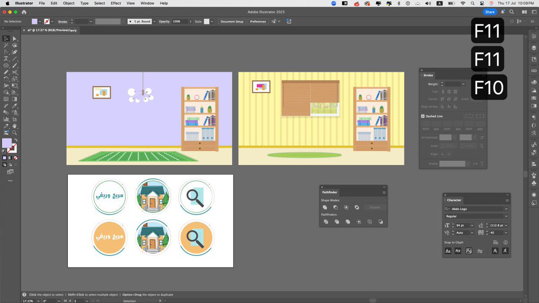Click the Crop pathfinder icon
The height and width of the screenshot is (303, 539).
[359, 222]
